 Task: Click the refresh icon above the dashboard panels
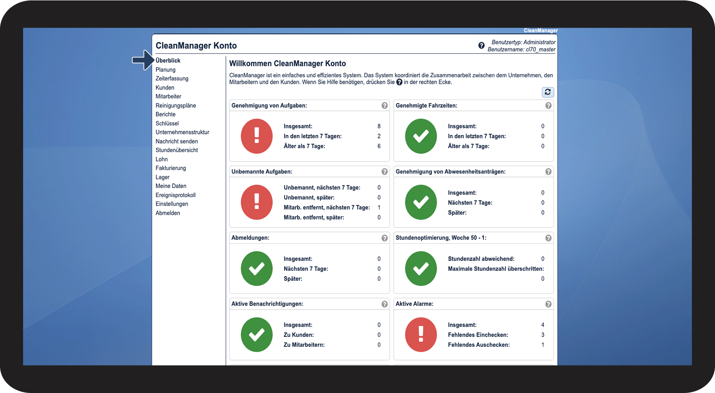click(547, 92)
